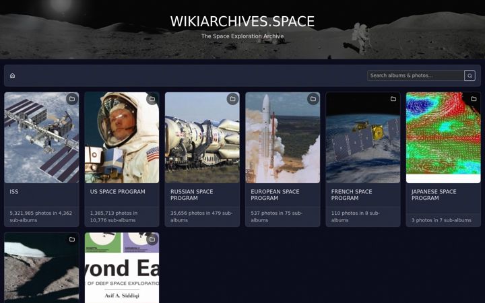
Task: Click the WIKIARCHIVES.SPACE site title
Action: tap(243, 22)
